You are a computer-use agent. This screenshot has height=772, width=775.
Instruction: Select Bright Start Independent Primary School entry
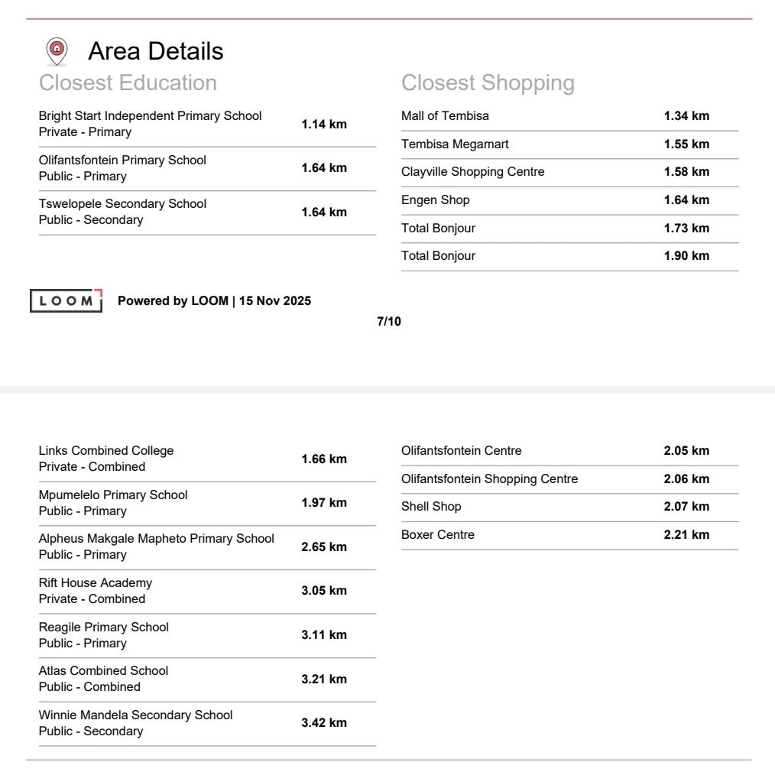(x=151, y=124)
